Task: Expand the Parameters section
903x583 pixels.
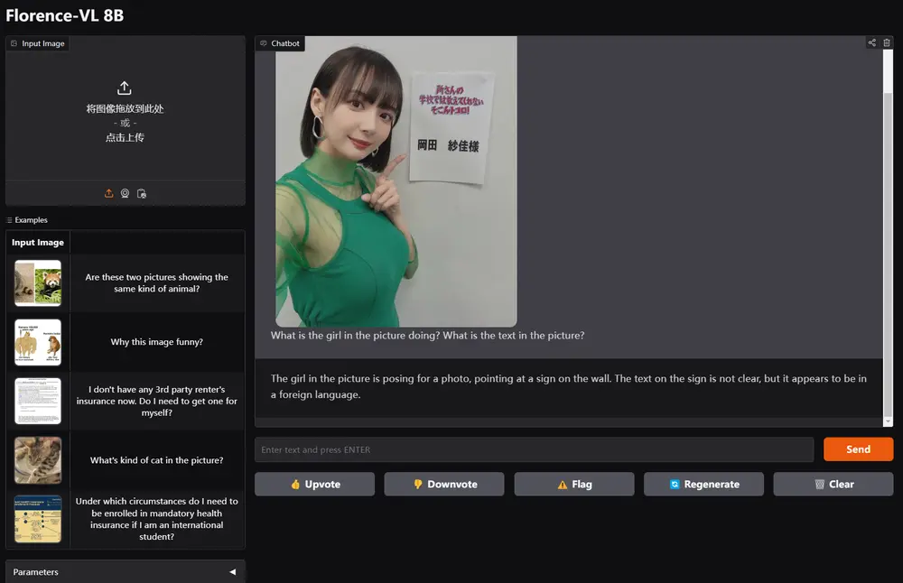Action: click(x=125, y=571)
